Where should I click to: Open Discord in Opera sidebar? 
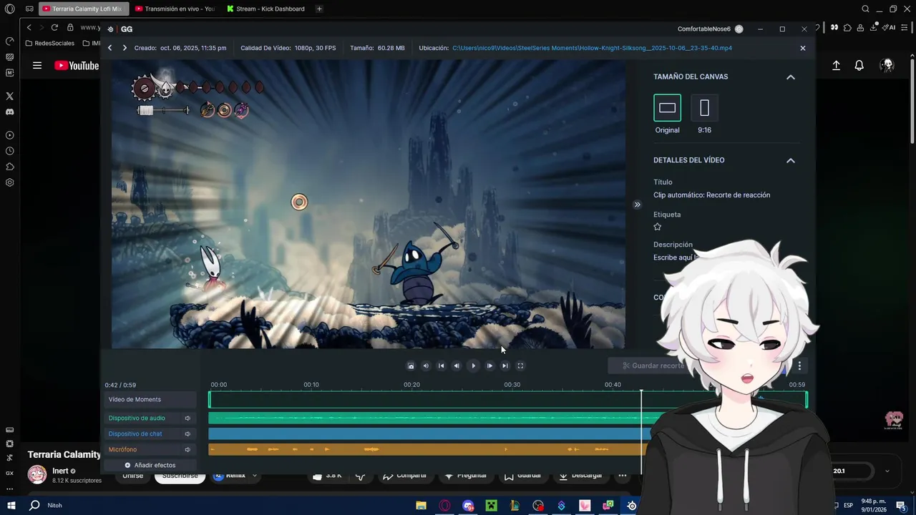9,112
